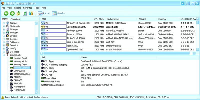Open the Tools menu
200x100 pixels.
pyautogui.click(x=37, y=8)
